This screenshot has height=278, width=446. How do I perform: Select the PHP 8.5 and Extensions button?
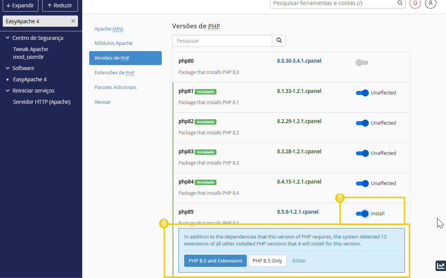click(215, 261)
